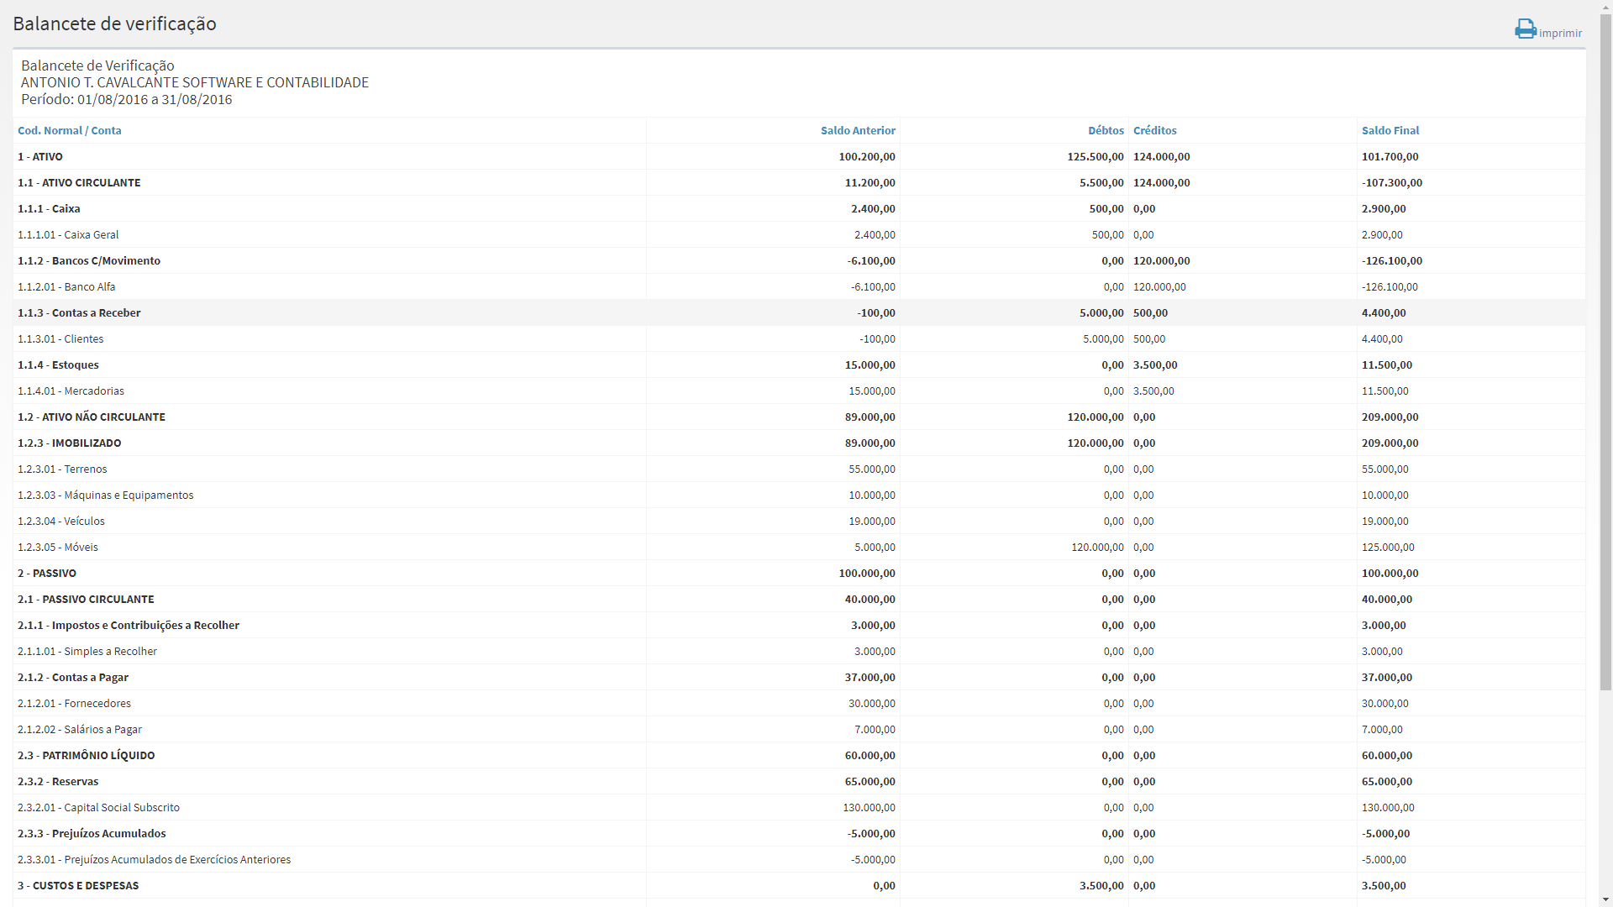Select the '1.1.1.01 - Caixa Geral' row
The image size is (1613, 907).
(x=799, y=234)
